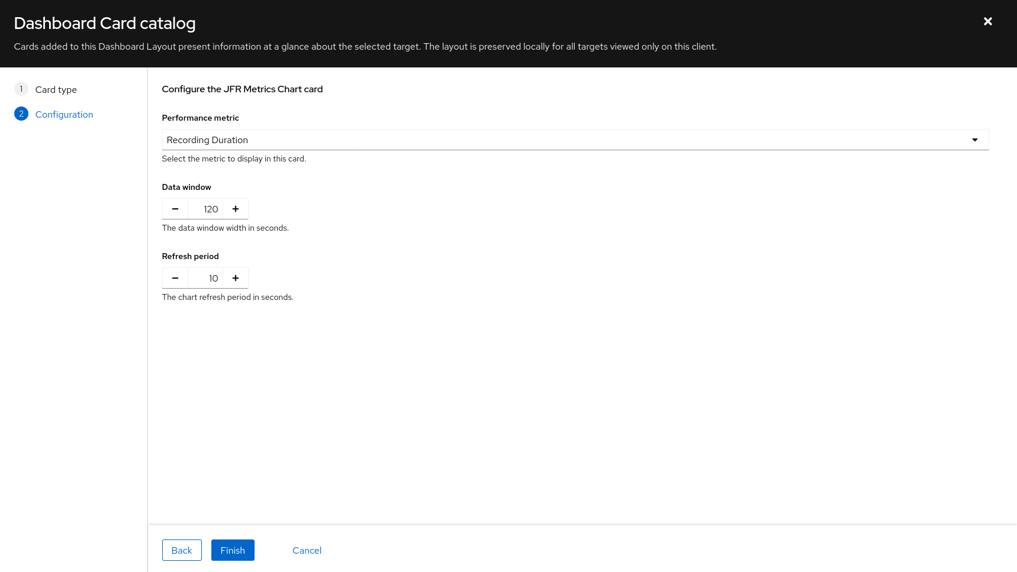The width and height of the screenshot is (1017, 572).
Task: Decrease the Refresh period value
Action: pyautogui.click(x=175, y=278)
